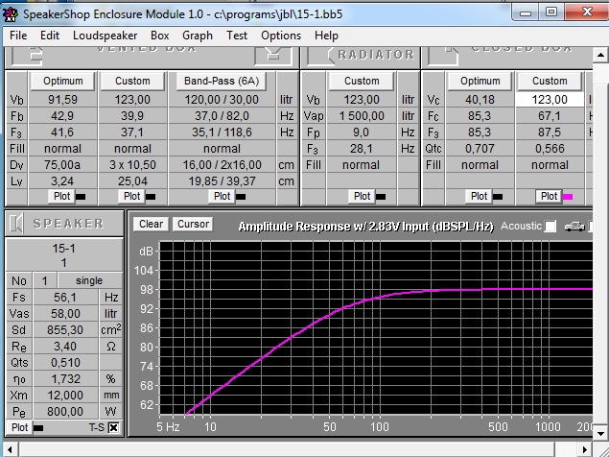Click speaker Re value 3,40

pos(65,347)
